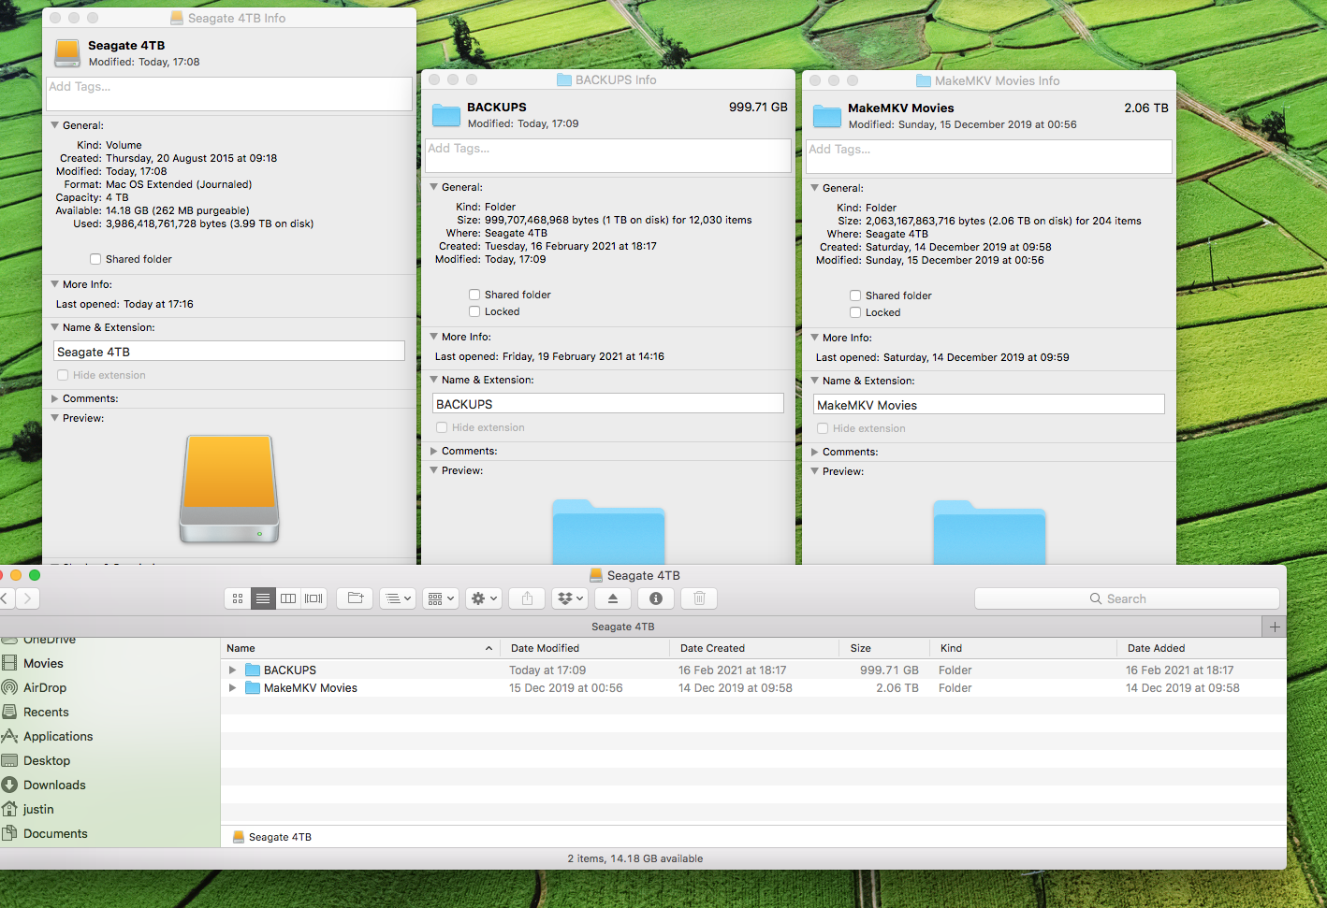Click the Add Tags field in Seagate 4TB Info
The height and width of the screenshot is (908, 1327).
[229, 94]
